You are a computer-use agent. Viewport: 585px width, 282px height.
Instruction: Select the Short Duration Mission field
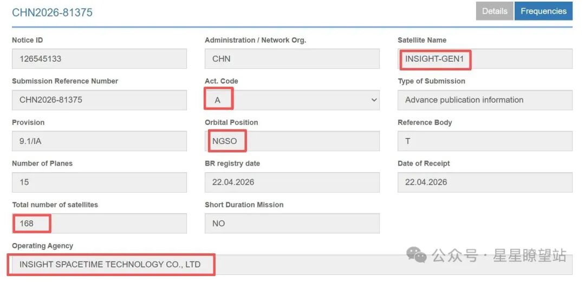coord(292,224)
